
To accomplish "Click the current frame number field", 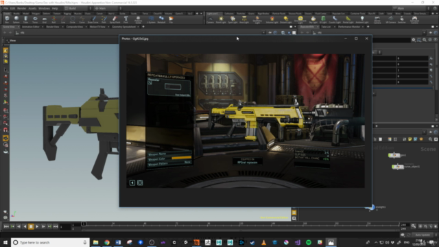I will [65, 226].
